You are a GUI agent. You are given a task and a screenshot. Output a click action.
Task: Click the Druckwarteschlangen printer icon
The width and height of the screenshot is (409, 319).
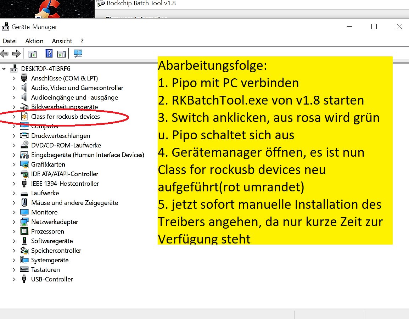(24, 135)
